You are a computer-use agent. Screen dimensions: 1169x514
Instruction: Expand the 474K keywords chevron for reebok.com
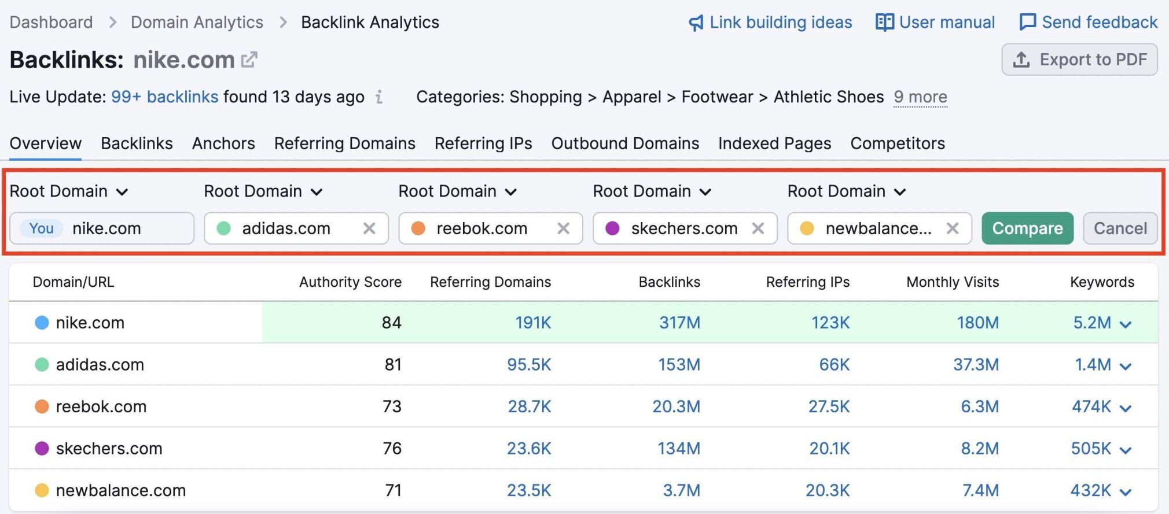1126,409
